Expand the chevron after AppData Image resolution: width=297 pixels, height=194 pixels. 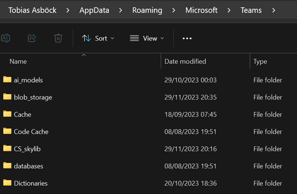120,10
